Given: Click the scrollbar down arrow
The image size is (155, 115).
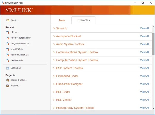Looking at the screenshot, I should click(x=153, y=109).
